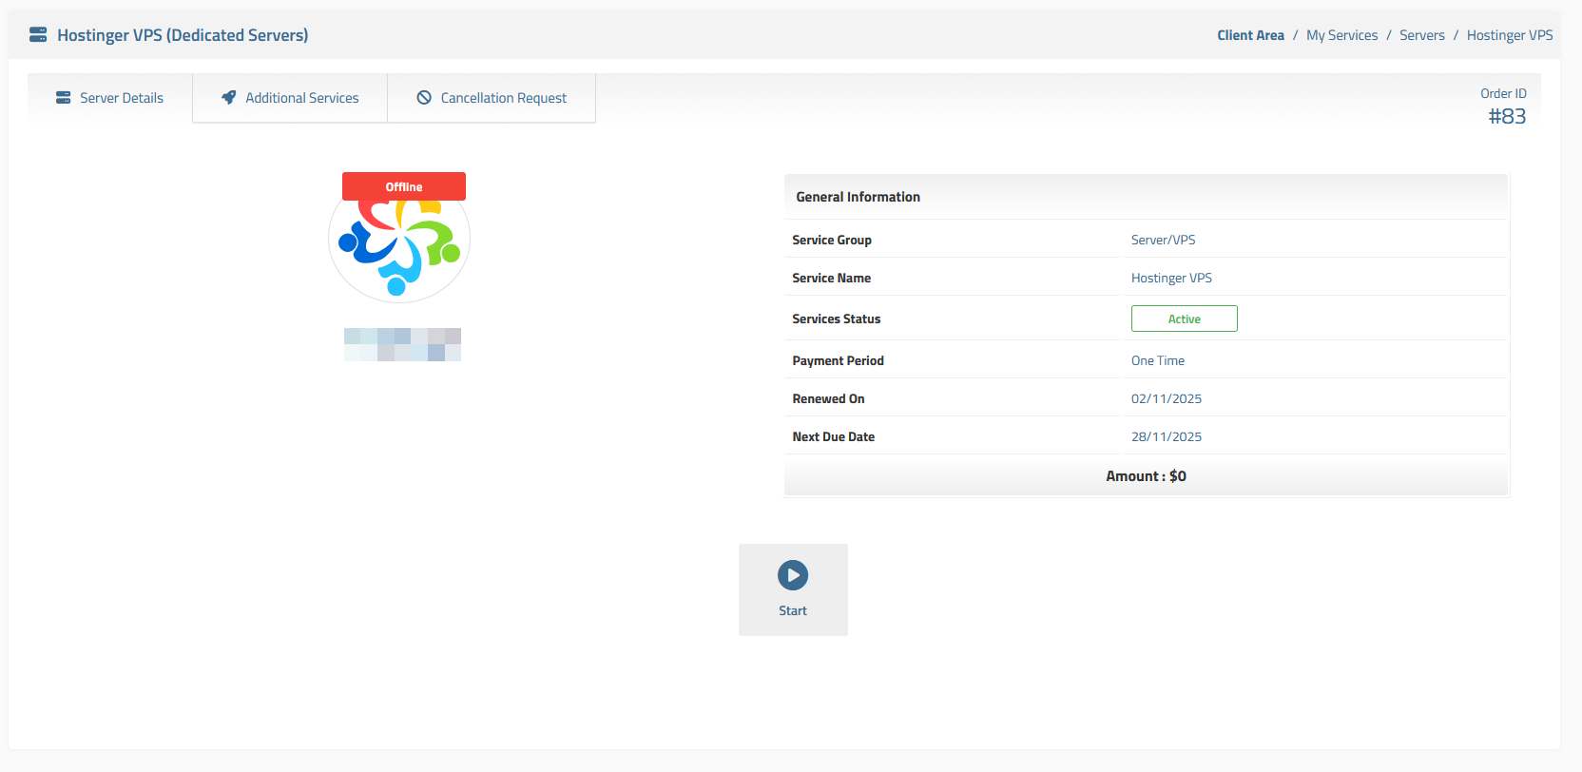Open the Additional Services tab label
Viewport: 1582px width, 772px height.
point(302,98)
